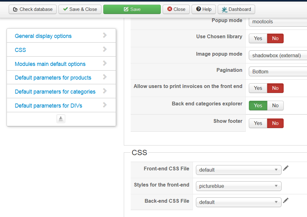Open the Pagination dropdown showing Bottom
The width and height of the screenshot is (307, 217).
(277, 72)
